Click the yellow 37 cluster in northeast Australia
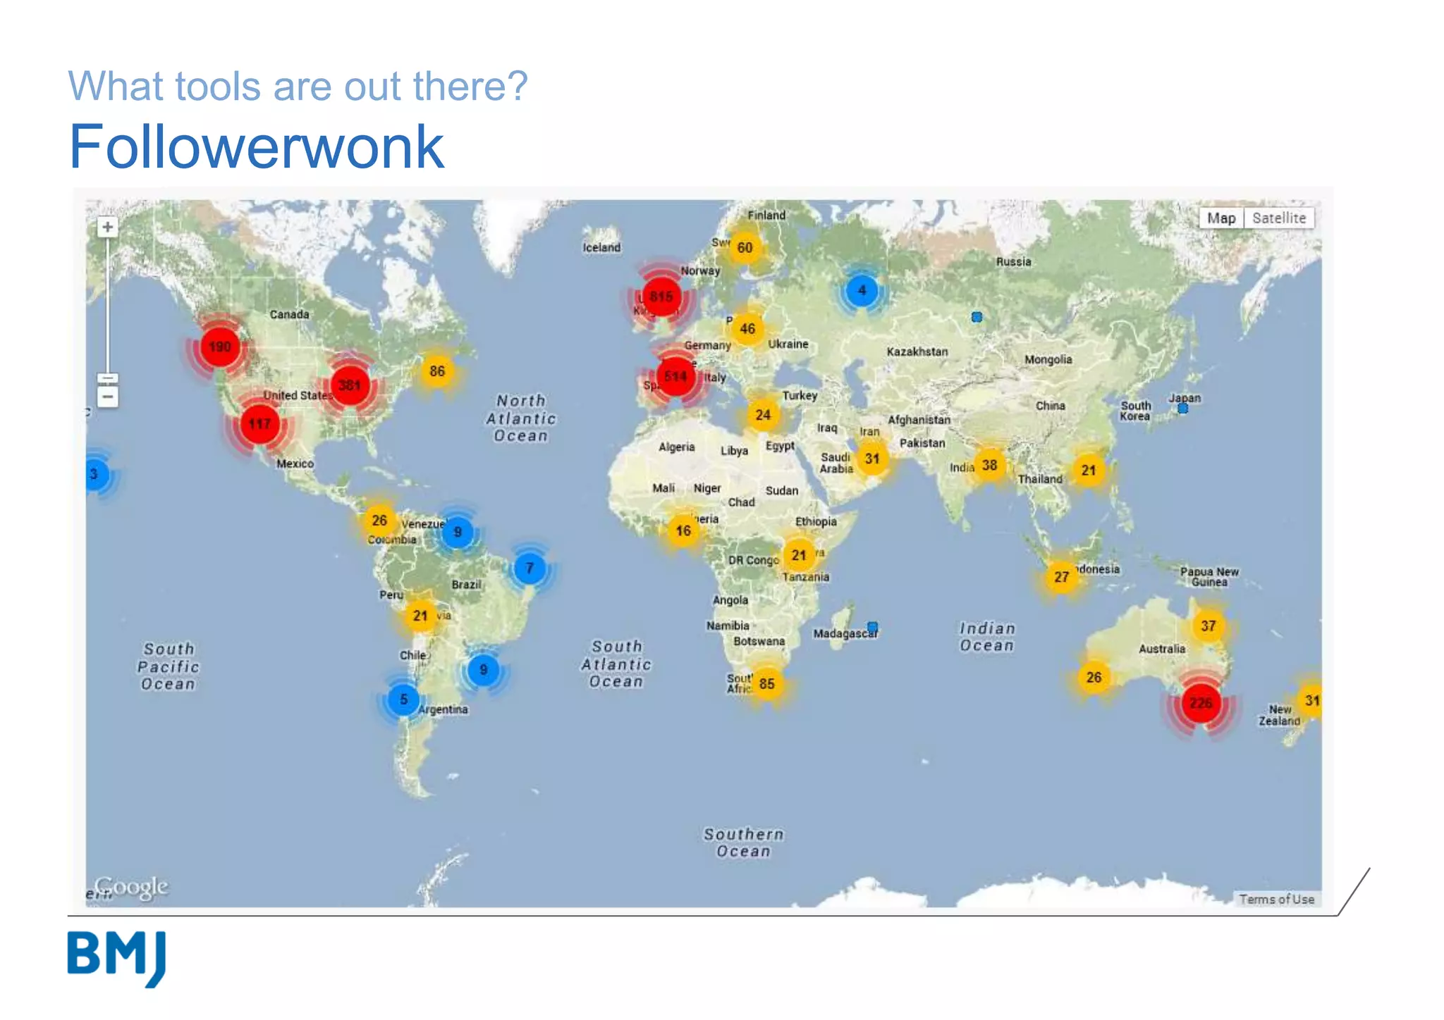 (x=1209, y=626)
